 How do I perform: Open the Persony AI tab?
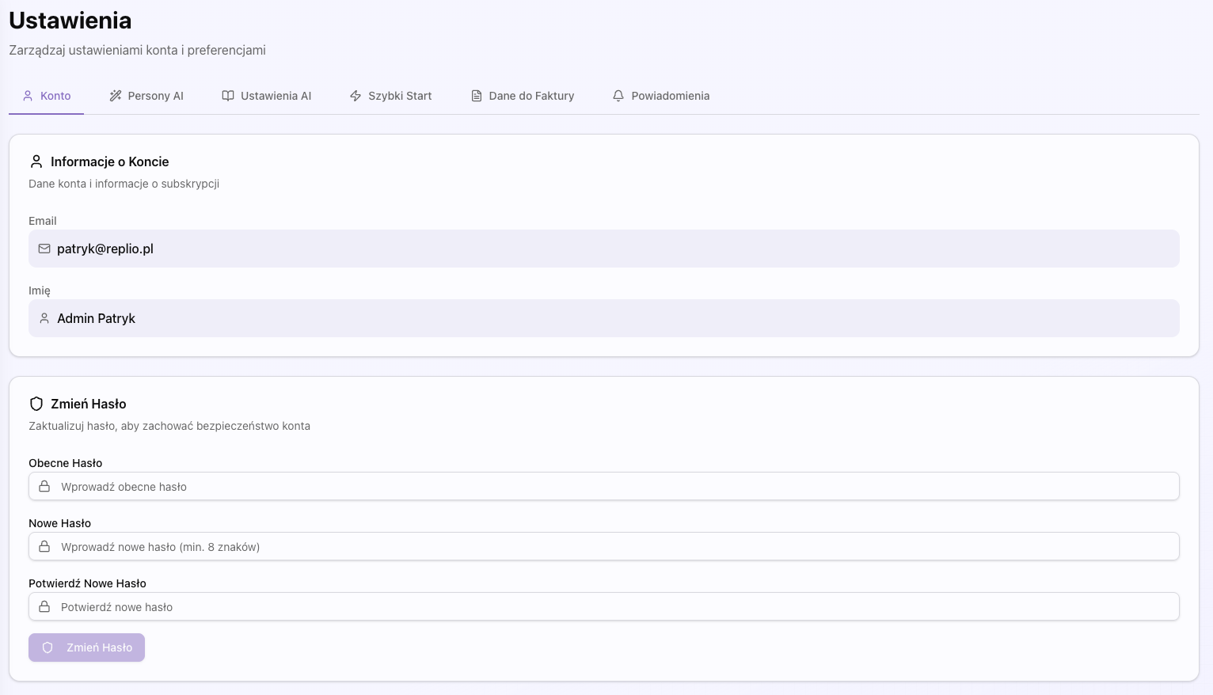[146, 96]
